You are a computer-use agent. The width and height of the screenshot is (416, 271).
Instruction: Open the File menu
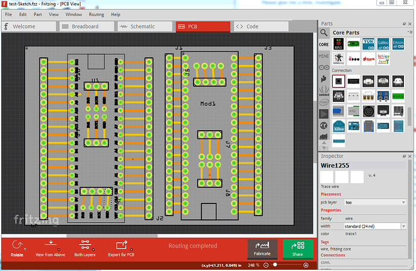click(x=8, y=14)
